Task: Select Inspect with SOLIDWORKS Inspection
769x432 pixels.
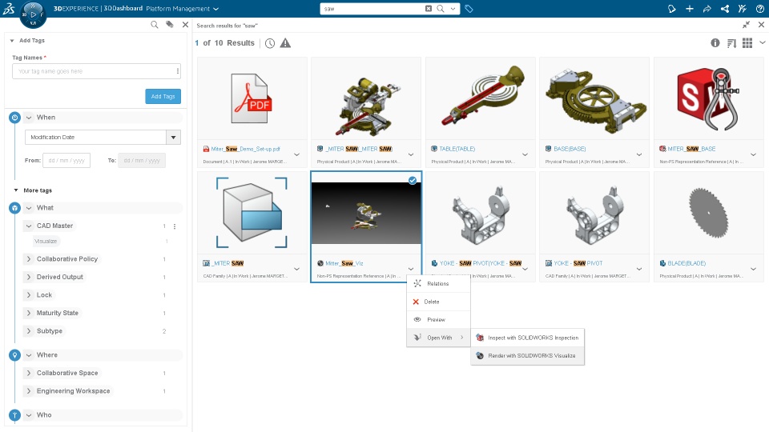Action: (x=528, y=338)
